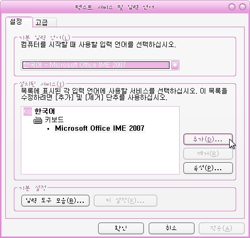The image size is (250, 238).
Task: Click the 한국어 - Microsoft Office IME 2007 combo box
Action: point(100,65)
